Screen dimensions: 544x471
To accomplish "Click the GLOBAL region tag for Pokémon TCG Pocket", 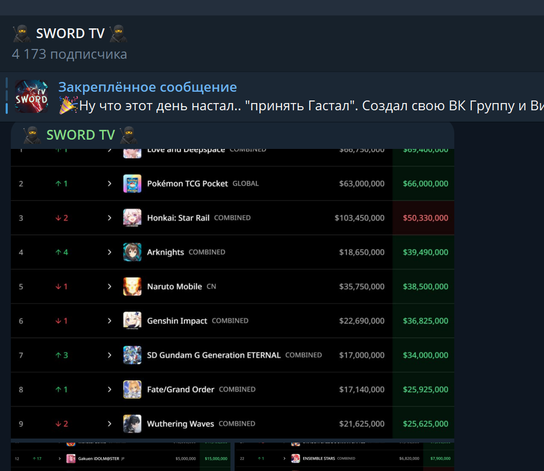I will point(245,183).
